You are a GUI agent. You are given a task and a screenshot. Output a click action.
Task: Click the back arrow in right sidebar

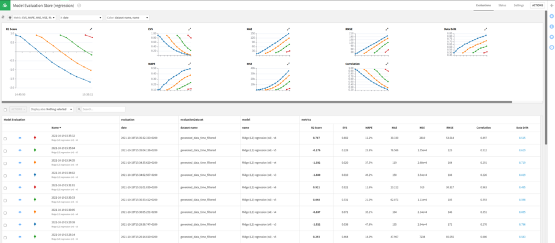pyautogui.click(x=551, y=6)
